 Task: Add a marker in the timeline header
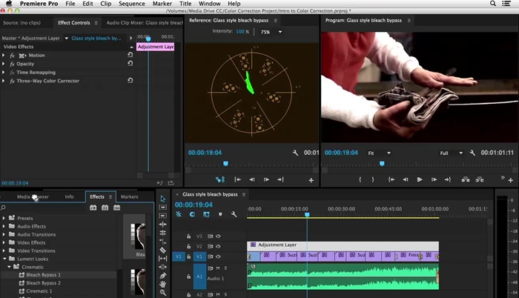pos(220,214)
